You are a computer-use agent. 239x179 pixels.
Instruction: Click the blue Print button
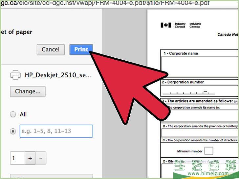click(x=81, y=50)
